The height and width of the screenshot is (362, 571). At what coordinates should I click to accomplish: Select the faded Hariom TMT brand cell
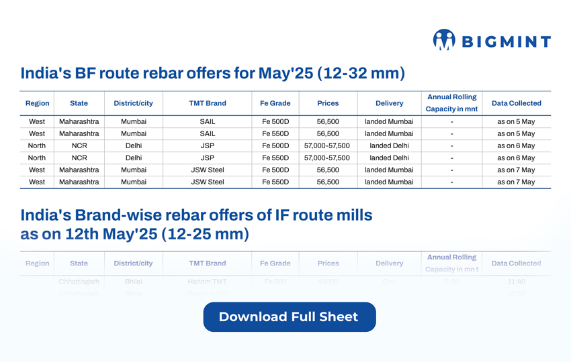click(208, 282)
